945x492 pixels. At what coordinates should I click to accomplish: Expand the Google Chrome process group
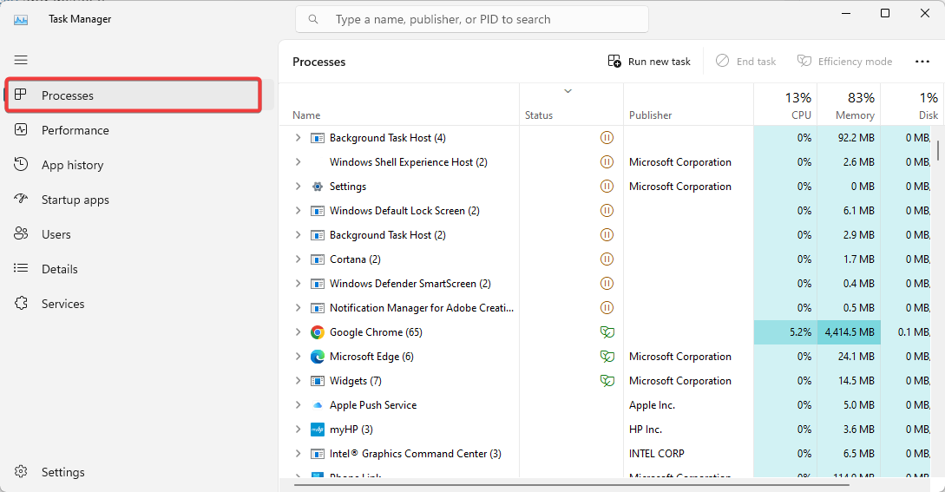tap(298, 332)
